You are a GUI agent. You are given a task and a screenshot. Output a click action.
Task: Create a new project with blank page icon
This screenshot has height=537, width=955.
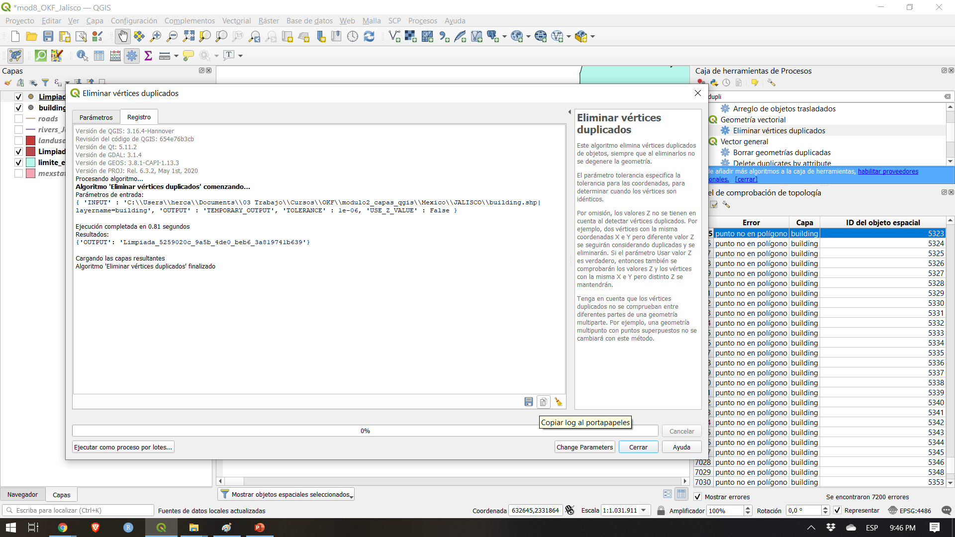(15, 36)
